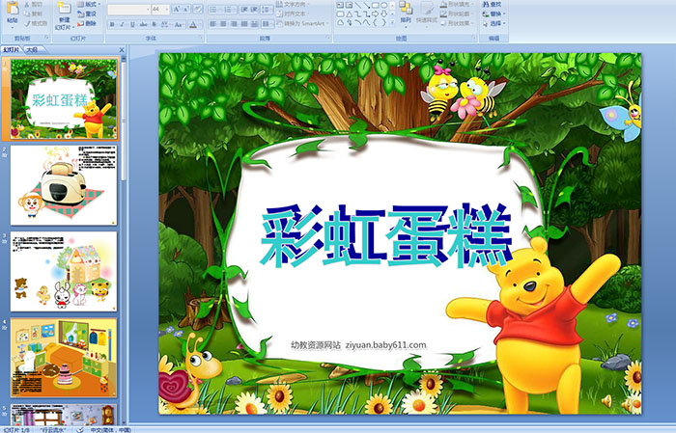Switch to the Slides (幻灯片) pane tab
The width and height of the screenshot is (676, 433).
12,48
